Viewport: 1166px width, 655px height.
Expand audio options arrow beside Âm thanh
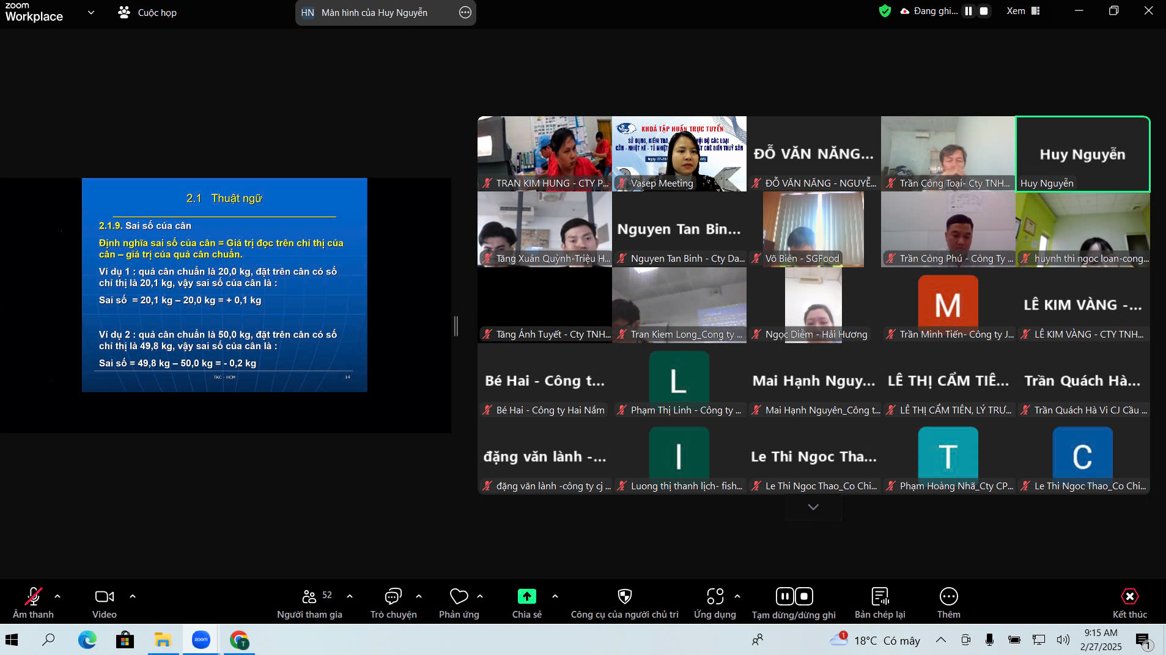[57, 596]
